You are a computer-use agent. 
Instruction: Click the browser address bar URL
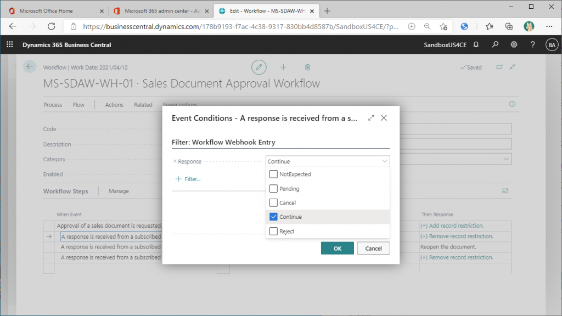[x=240, y=26]
